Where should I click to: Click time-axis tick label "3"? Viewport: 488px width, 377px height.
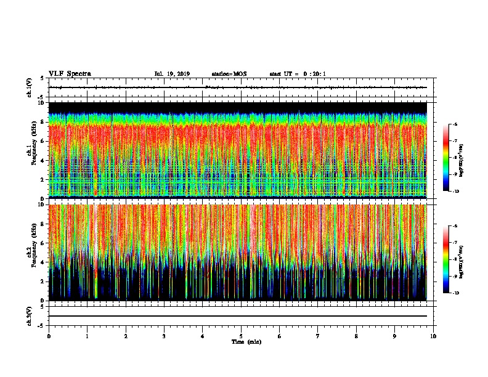(164, 336)
